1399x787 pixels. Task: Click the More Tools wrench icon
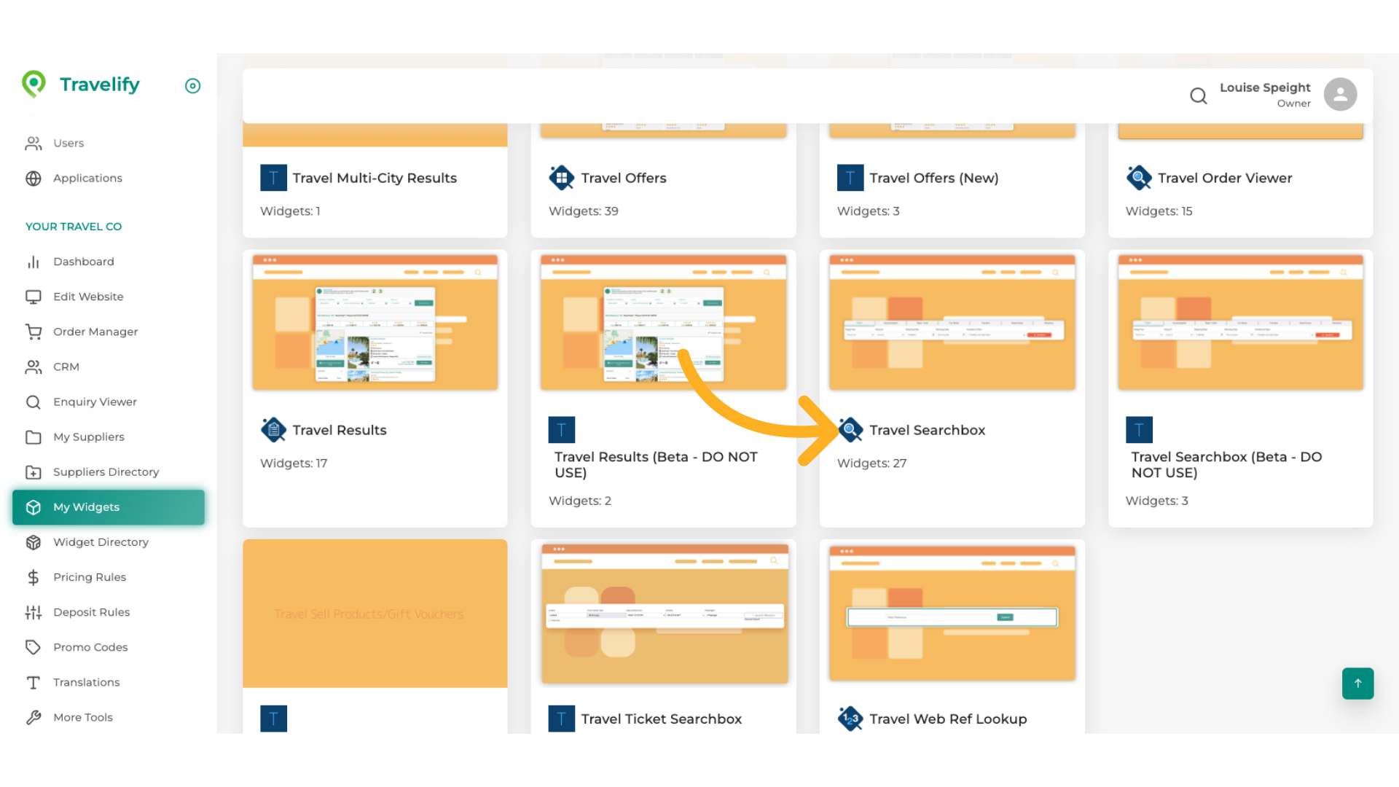click(34, 717)
